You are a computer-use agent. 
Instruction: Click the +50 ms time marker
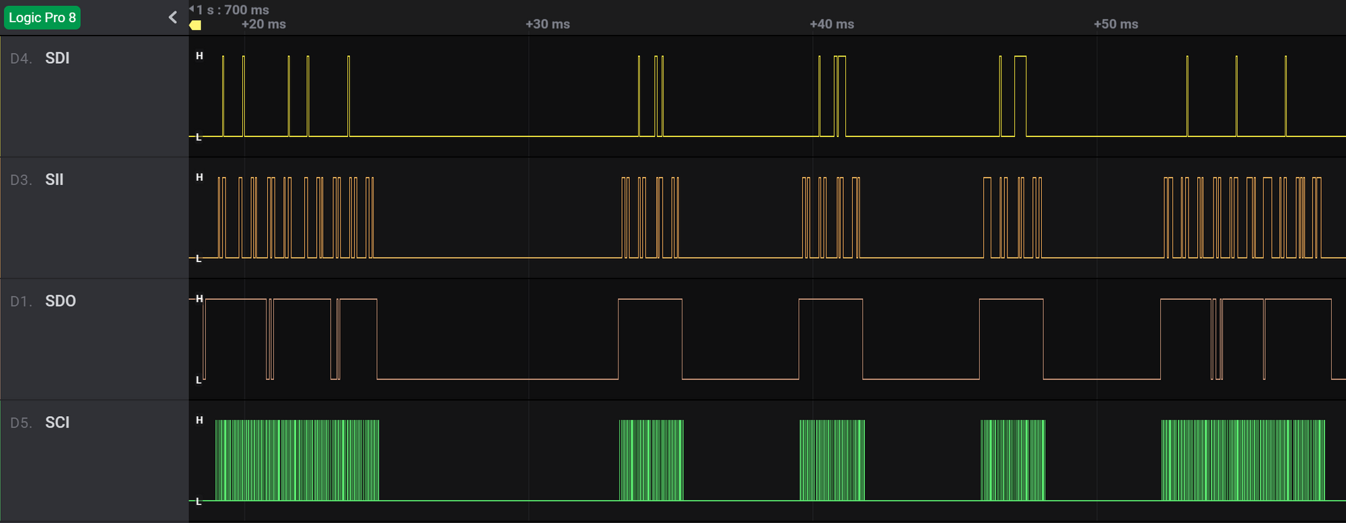pos(1116,24)
